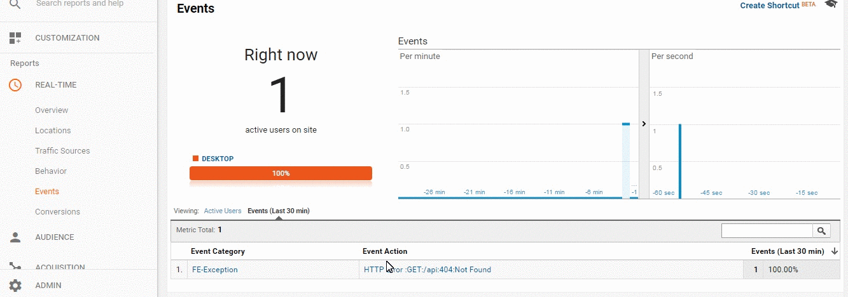Open the FE-Exception event category
Image resolution: width=848 pixels, height=297 pixels.
point(215,270)
